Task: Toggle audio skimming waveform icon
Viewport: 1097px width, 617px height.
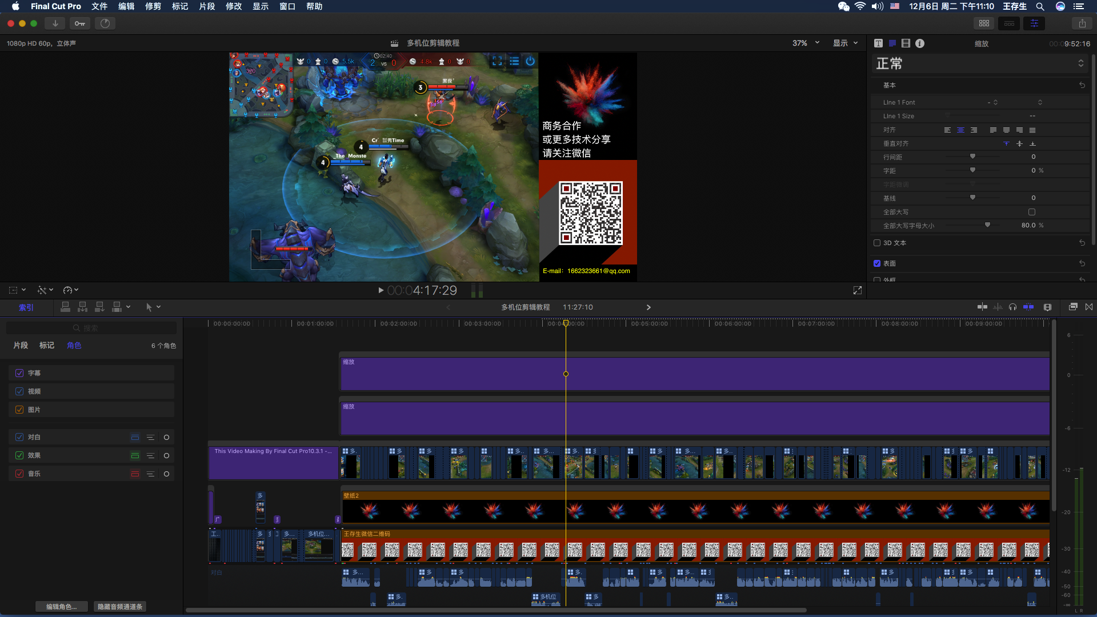Action: pos(998,307)
